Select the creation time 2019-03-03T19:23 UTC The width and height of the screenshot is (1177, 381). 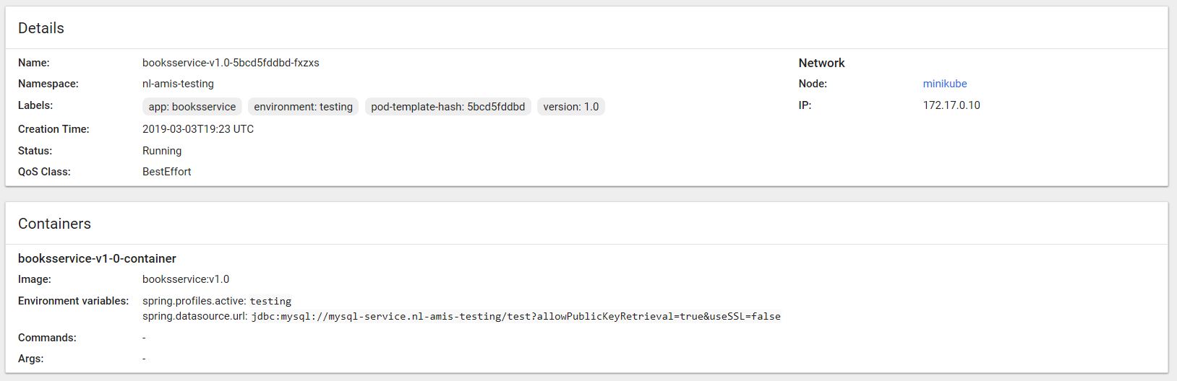197,129
